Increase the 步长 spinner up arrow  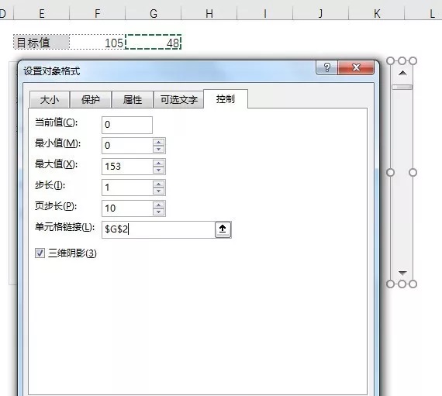pyautogui.click(x=159, y=184)
